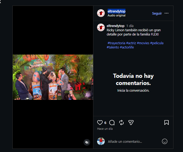This screenshot has width=183, height=152.
Task: Click eltrendytop avatar beside the caption
Action: [101, 28]
